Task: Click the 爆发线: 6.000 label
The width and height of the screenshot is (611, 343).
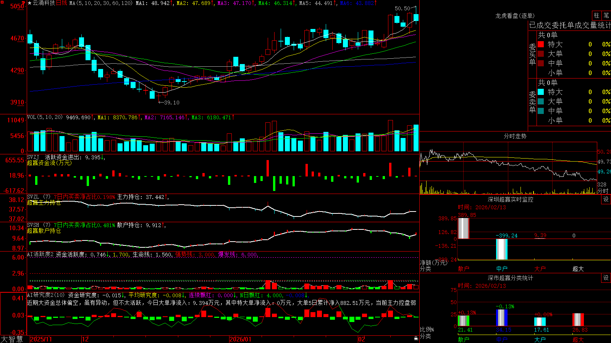Action: click(238, 254)
